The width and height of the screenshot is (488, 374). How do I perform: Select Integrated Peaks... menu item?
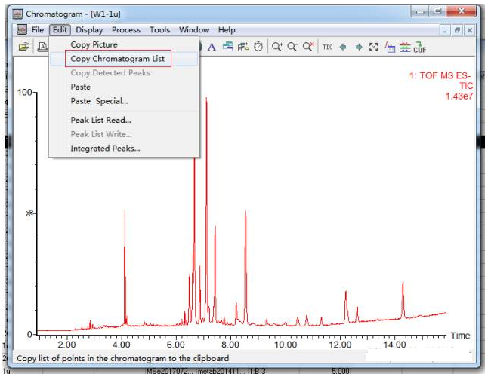pyautogui.click(x=105, y=149)
